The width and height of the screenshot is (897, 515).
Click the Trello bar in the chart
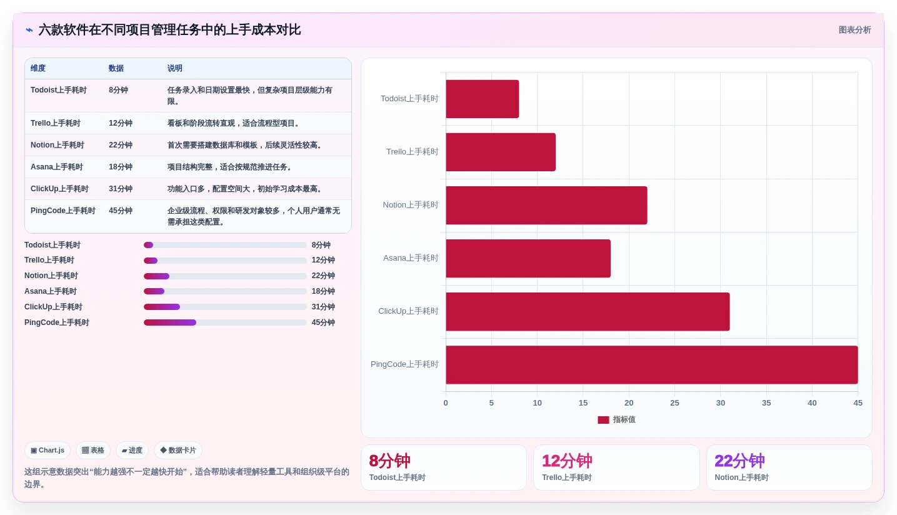pyautogui.click(x=501, y=152)
